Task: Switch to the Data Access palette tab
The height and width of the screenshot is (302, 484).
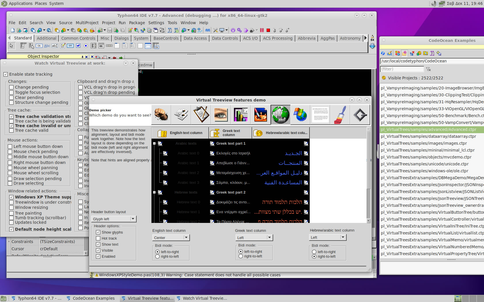Action: (x=195, y=38)
